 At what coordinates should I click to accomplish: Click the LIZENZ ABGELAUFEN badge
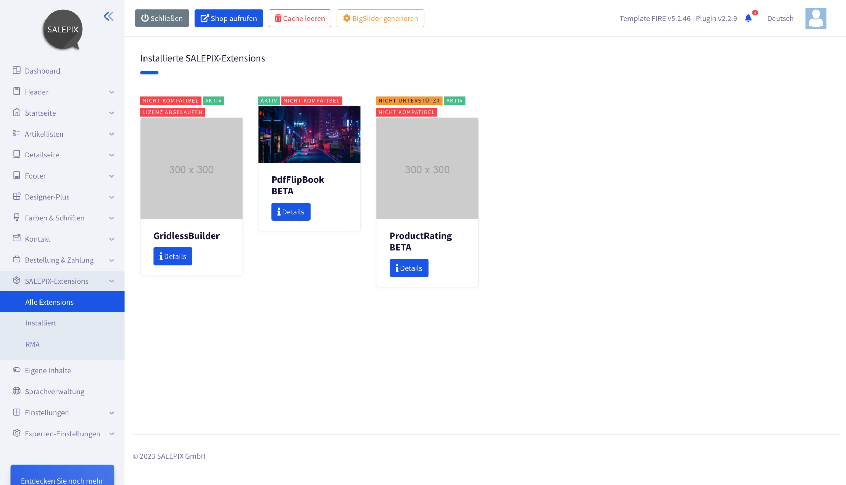[173, 112]
